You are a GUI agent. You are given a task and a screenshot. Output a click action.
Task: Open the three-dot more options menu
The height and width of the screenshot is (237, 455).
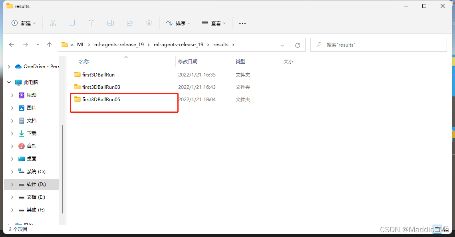click(242, 23)
